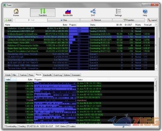The width and height of the screenshot is (162, 131).
Task: Select piece row with index 120
Action: (79, 117)
